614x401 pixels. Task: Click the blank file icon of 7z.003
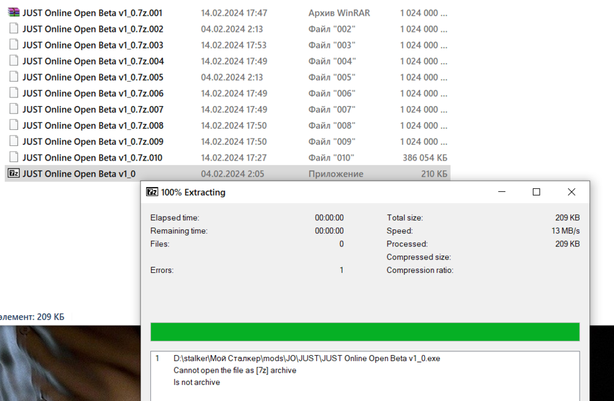pos(14,45)
